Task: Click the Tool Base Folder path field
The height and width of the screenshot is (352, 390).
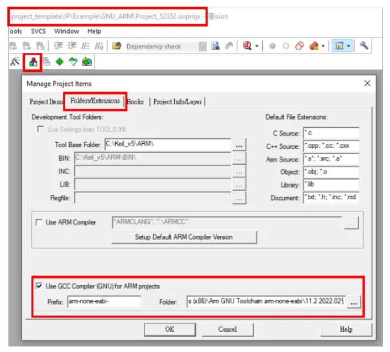Action: 168,144
